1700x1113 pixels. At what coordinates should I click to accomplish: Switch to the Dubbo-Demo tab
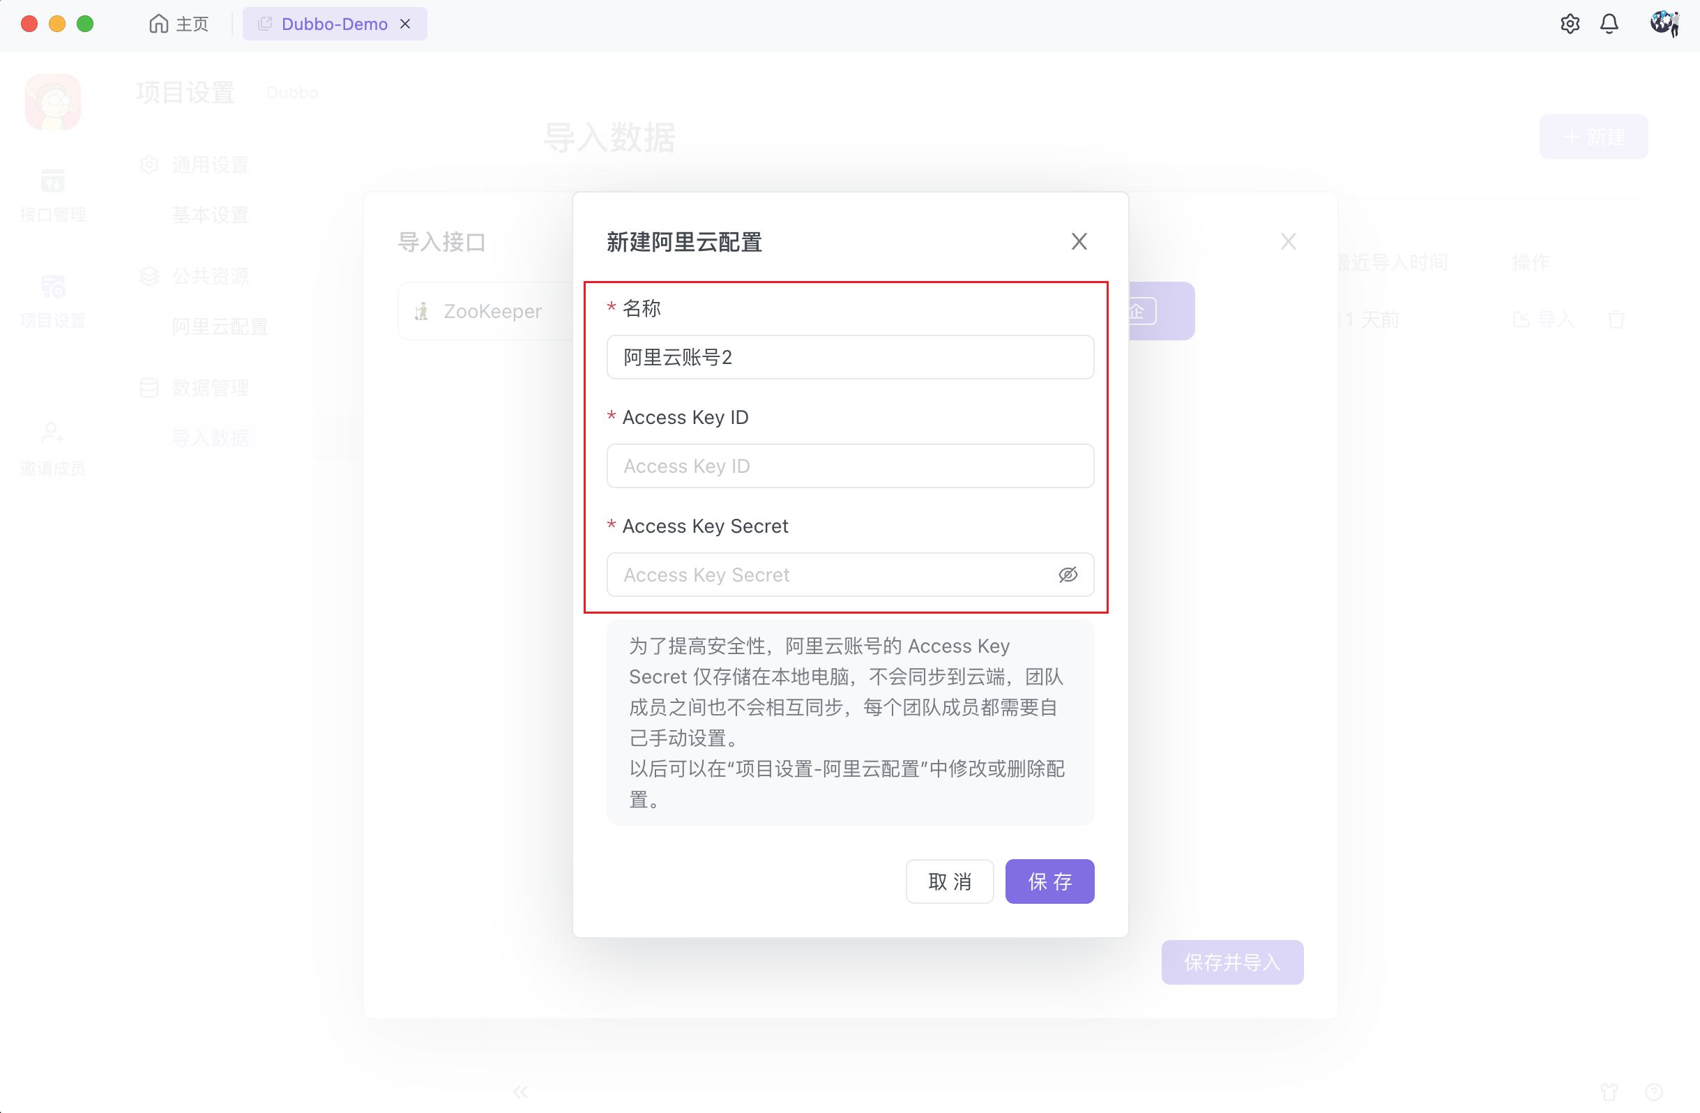[x=333, y=24]
